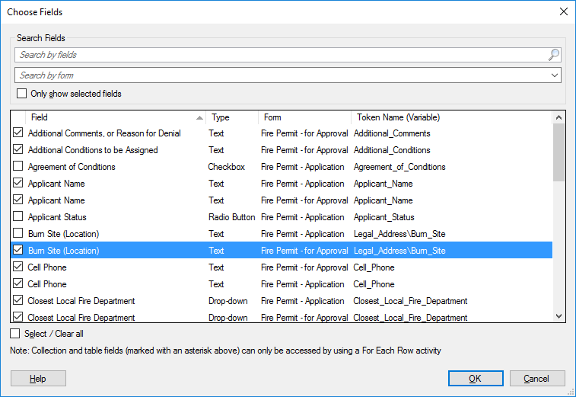This screenshot has width=576, height=397.
Task: Enable Only show selected fields checkbox
Action: [x=21, y=94]
